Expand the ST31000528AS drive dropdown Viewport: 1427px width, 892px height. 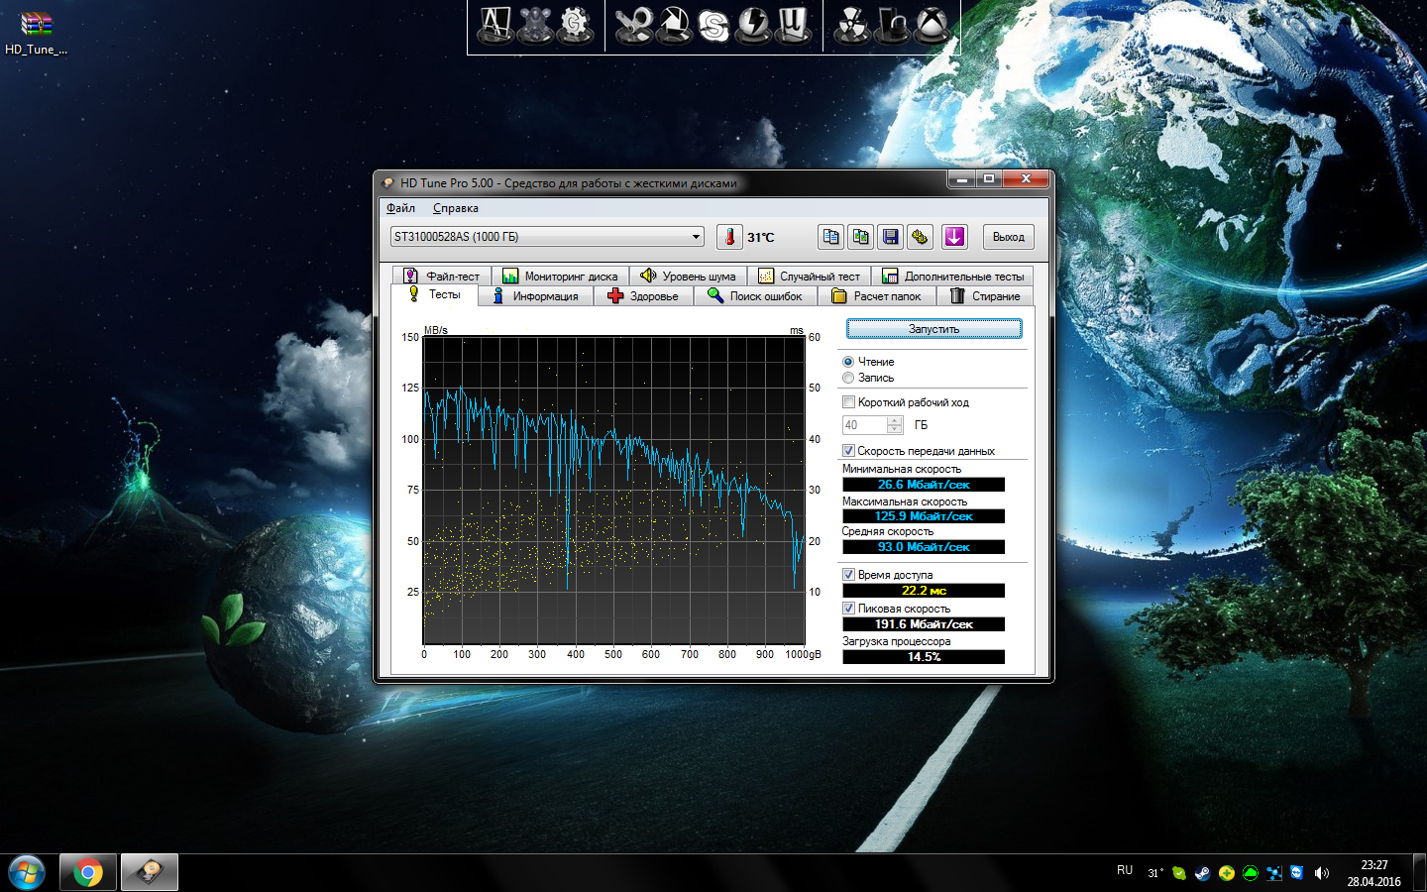pos(696,237)
